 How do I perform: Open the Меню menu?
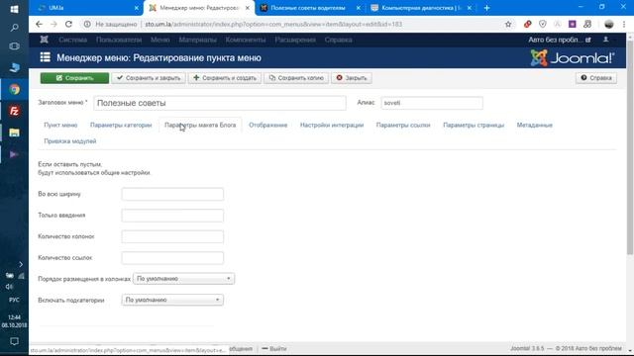pyautogui.click(x=160, y=40)
